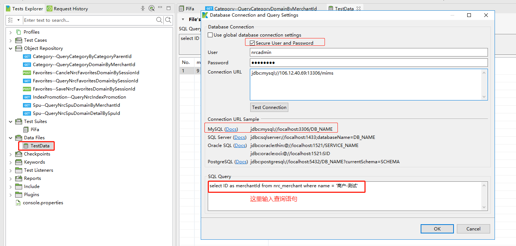Open the search filter dropdown arrow
516x246 pixels.
18,20
